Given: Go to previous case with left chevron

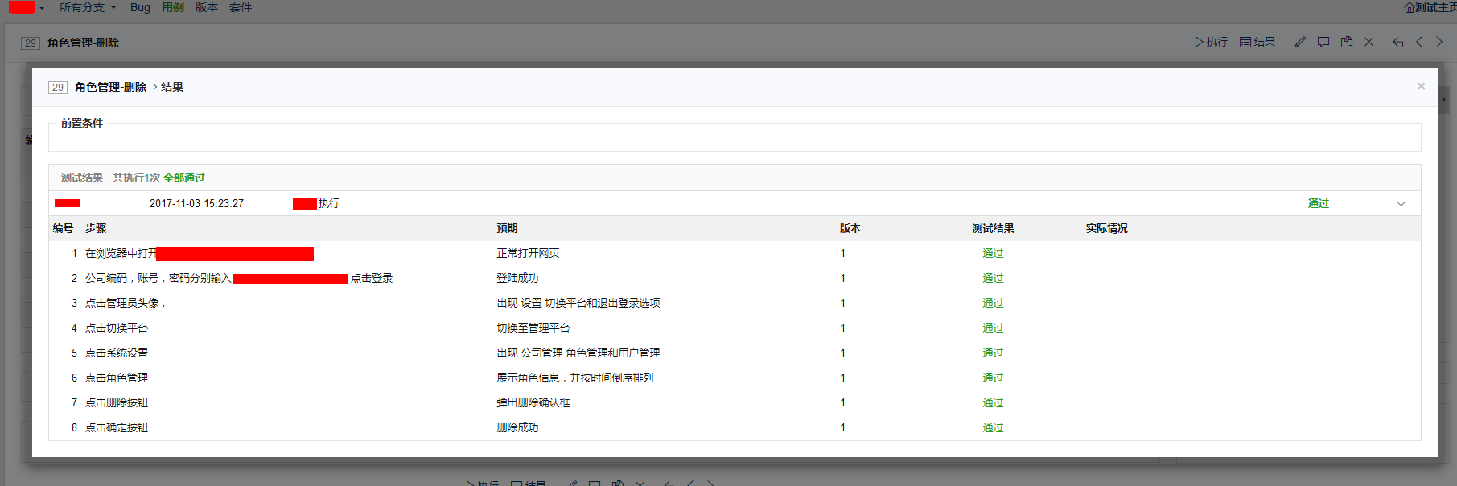Looking at the screenshot, I should (x=1420, y=42).
